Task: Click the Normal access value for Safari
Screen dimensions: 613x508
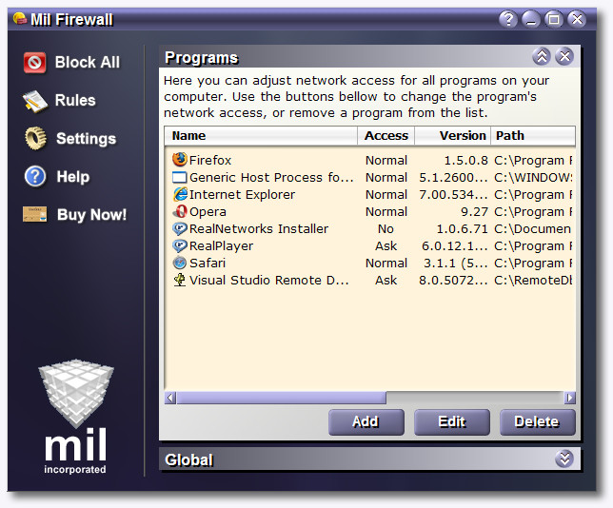Action: (x=386, y=263)
